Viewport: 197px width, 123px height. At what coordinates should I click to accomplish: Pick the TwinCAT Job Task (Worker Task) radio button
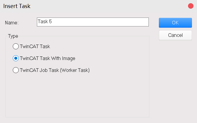15,70
